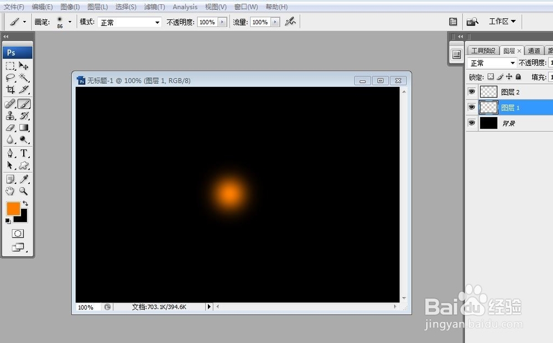Viewport: 553px width, 343px height.
Task: Switch to the 工具预设 tab
Action: 483,51
